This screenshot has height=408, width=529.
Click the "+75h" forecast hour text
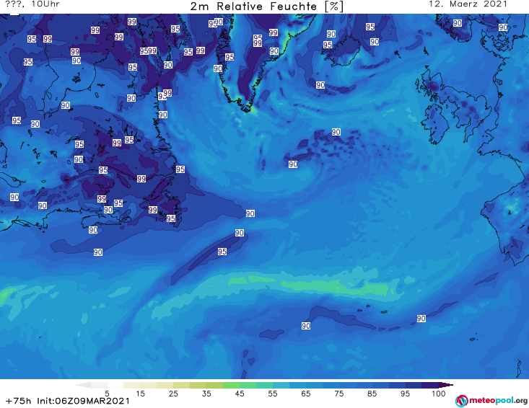pyautogui.click(x=18, y=401)
